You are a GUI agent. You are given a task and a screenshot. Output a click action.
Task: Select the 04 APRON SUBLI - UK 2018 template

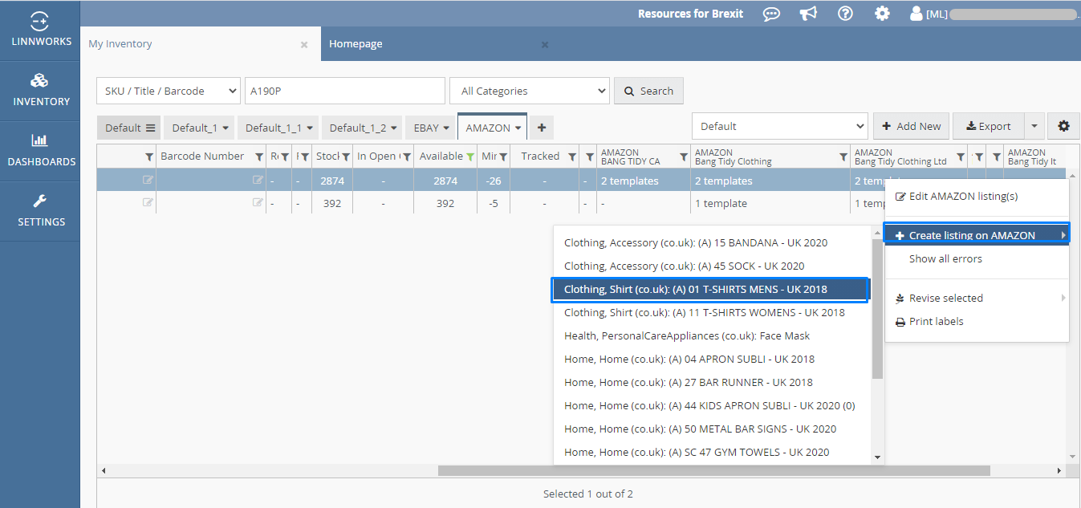[x=712, y=359]
